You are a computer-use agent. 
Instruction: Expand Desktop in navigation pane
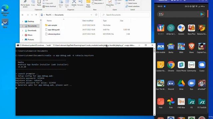coord(23,21)
